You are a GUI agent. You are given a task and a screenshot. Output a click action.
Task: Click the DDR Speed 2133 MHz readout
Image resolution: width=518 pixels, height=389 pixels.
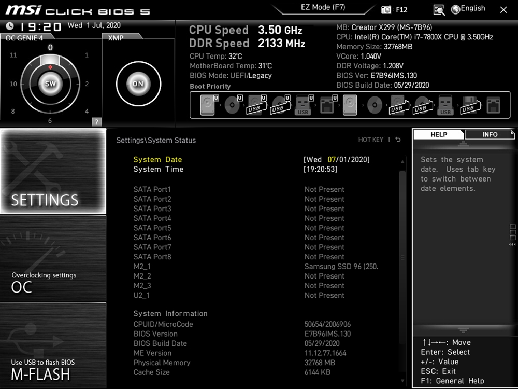[247, 43]
